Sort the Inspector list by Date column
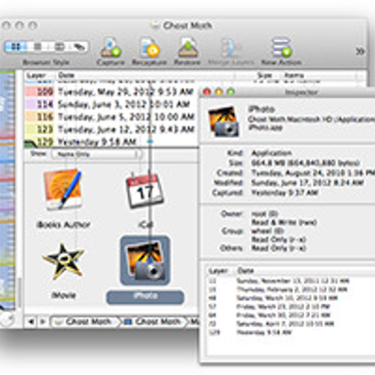 (304, 271)
